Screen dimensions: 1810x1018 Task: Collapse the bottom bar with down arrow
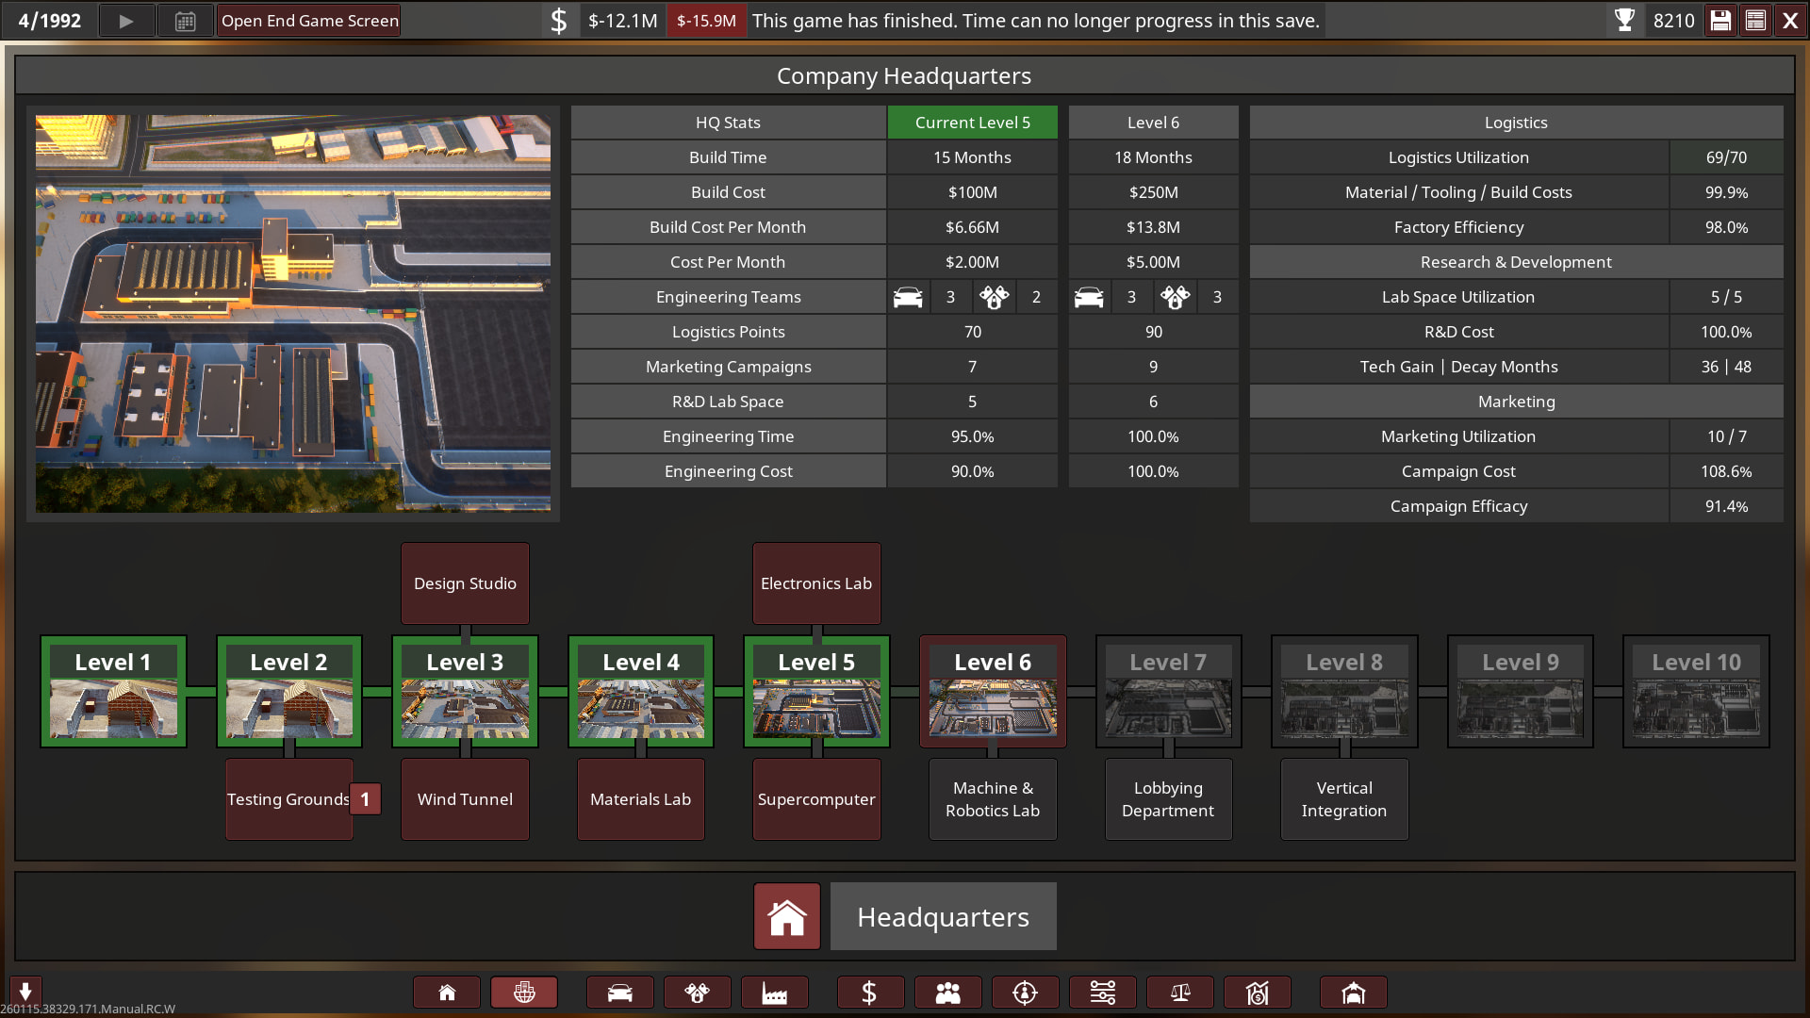(25, 991)
